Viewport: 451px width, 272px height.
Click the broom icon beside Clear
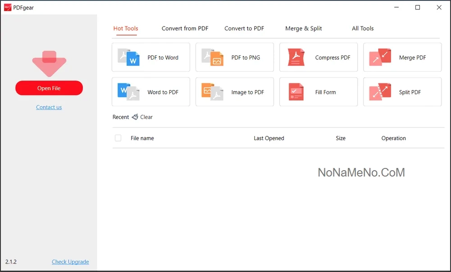click(135, 117)
